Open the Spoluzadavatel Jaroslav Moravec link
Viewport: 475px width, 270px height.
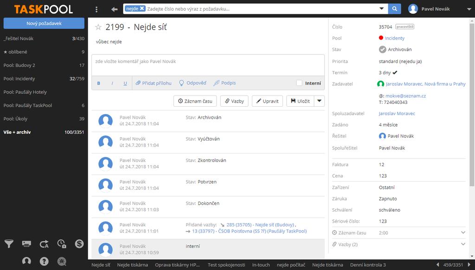click(x=397, y=113)
